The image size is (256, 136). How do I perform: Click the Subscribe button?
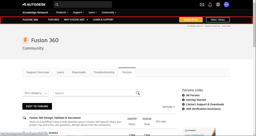coord(191,20)
